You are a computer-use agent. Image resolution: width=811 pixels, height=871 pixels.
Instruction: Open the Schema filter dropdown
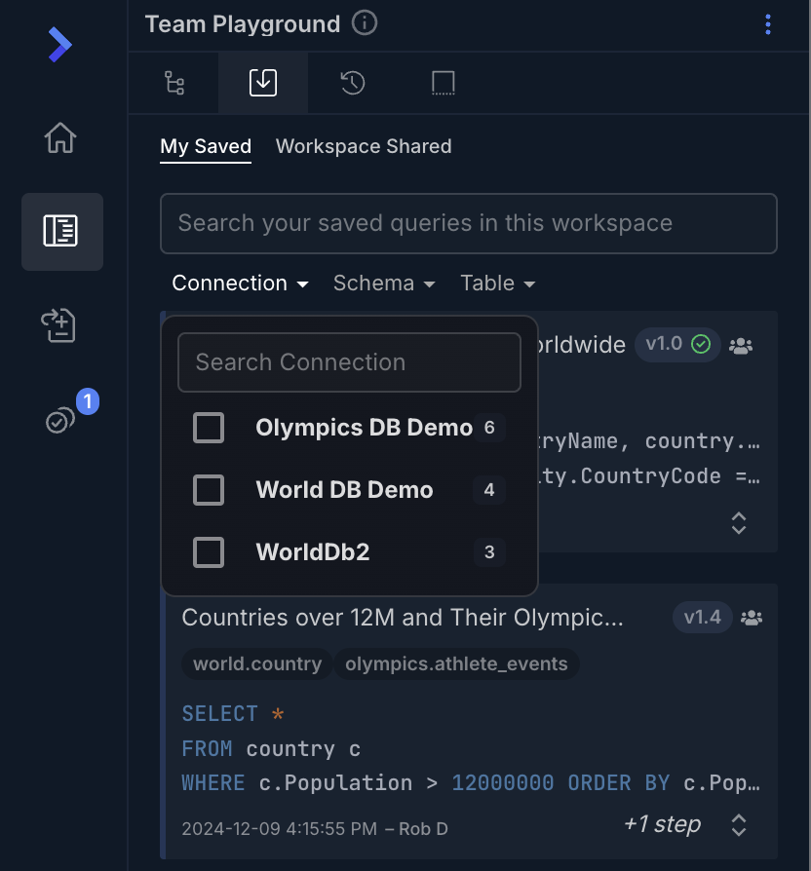pyautogui.click(x=384, y=284)
